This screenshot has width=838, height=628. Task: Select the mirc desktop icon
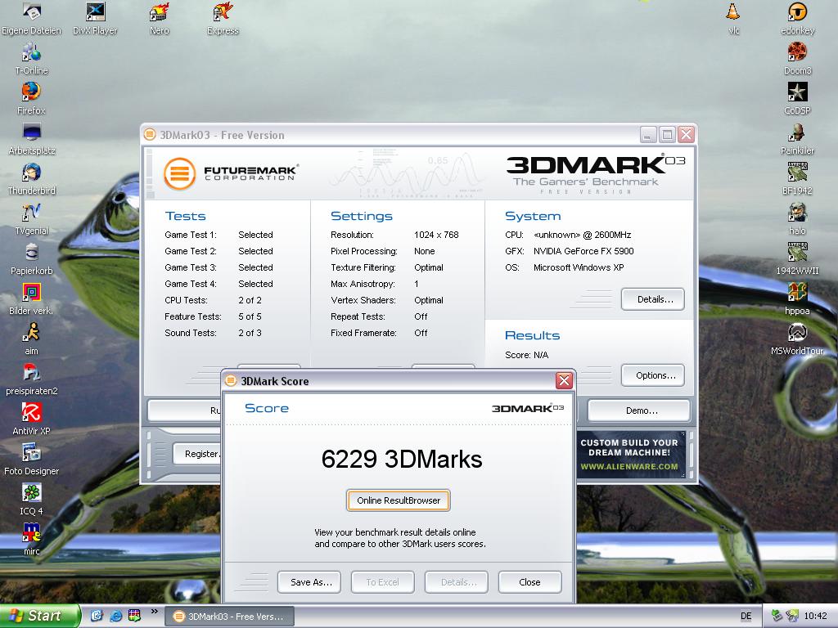[32, 540]
